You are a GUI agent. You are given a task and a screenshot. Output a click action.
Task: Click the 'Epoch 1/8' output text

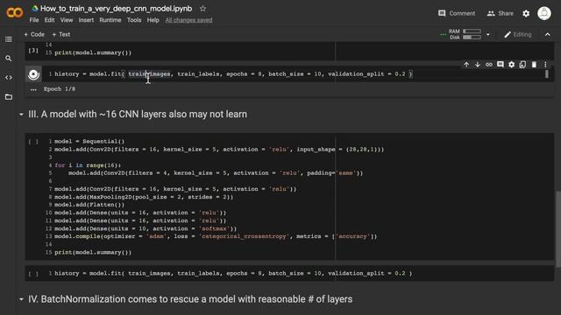(60, 89)
